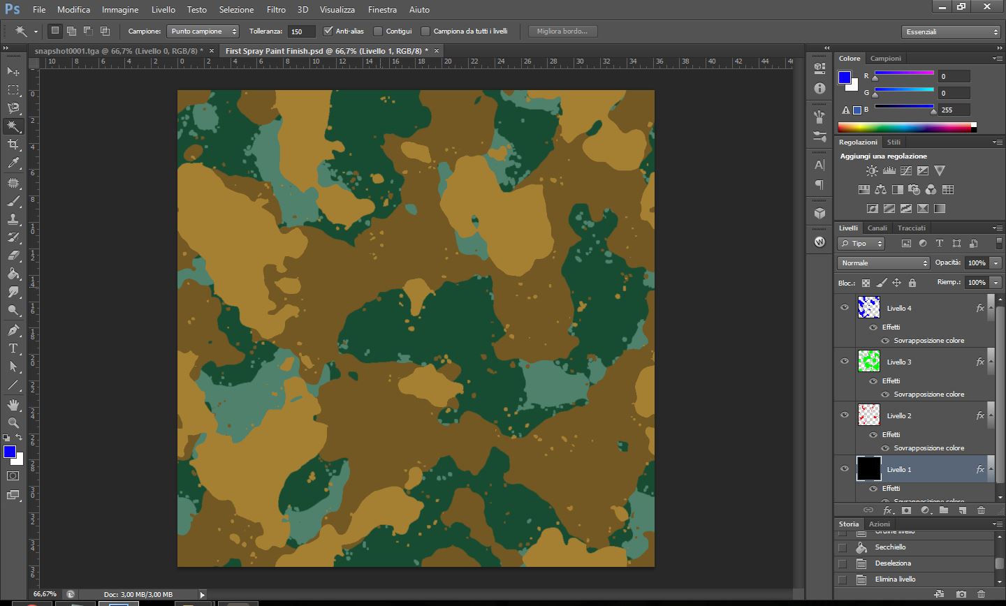Open the Filtro menu
1006x606 pixels.
[276, 10]
